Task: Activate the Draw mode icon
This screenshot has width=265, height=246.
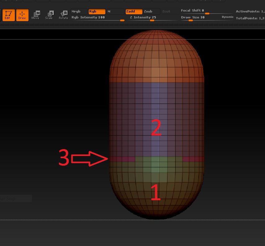Action: 22,15
